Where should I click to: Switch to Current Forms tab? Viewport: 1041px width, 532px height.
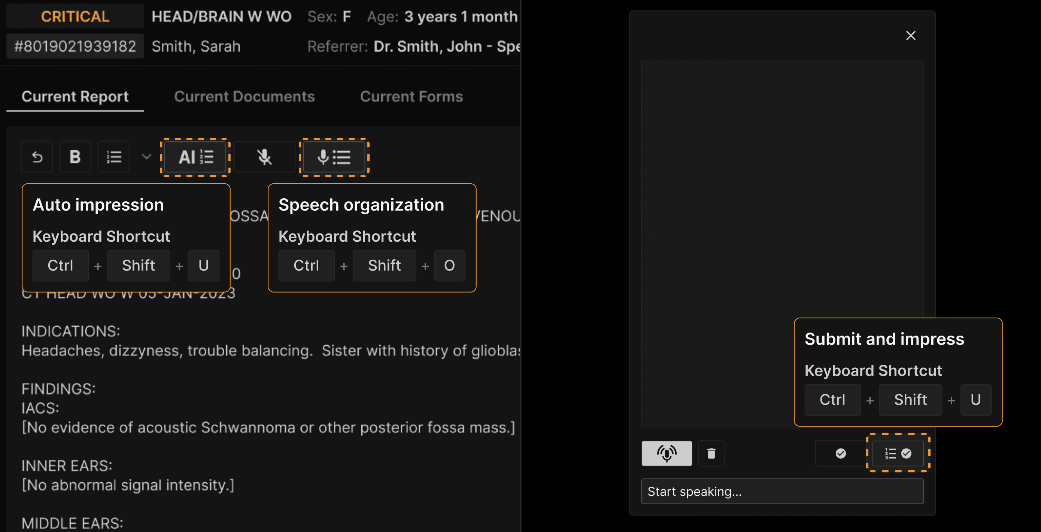coord(411,97)
